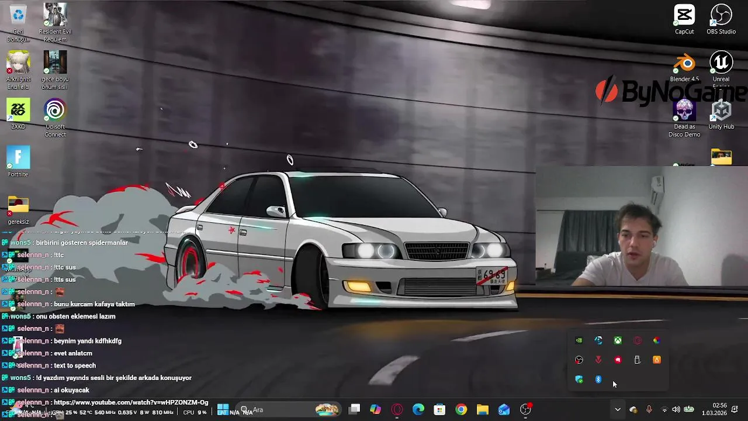Click the blue hexagonal-arrows tray icon
Viewport: 748px width, 421px height.
click(598, 340)
